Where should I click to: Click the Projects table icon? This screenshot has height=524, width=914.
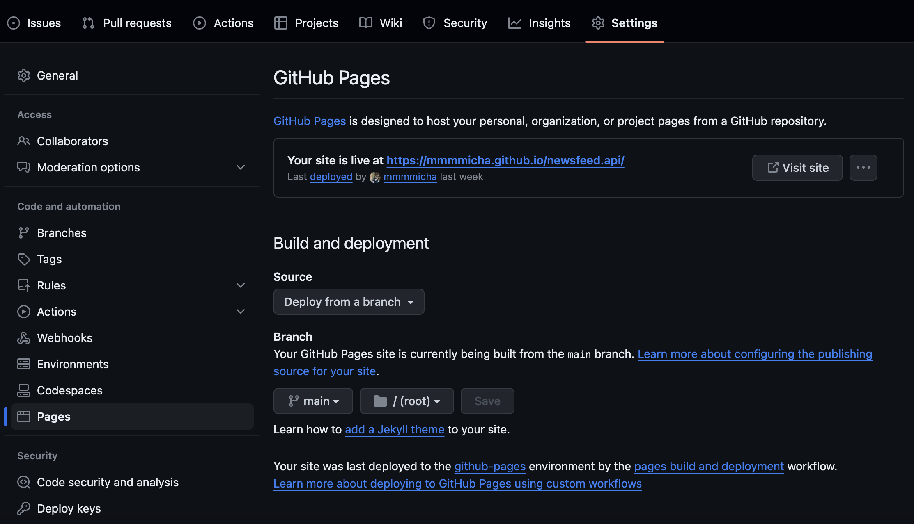(281, 23)
